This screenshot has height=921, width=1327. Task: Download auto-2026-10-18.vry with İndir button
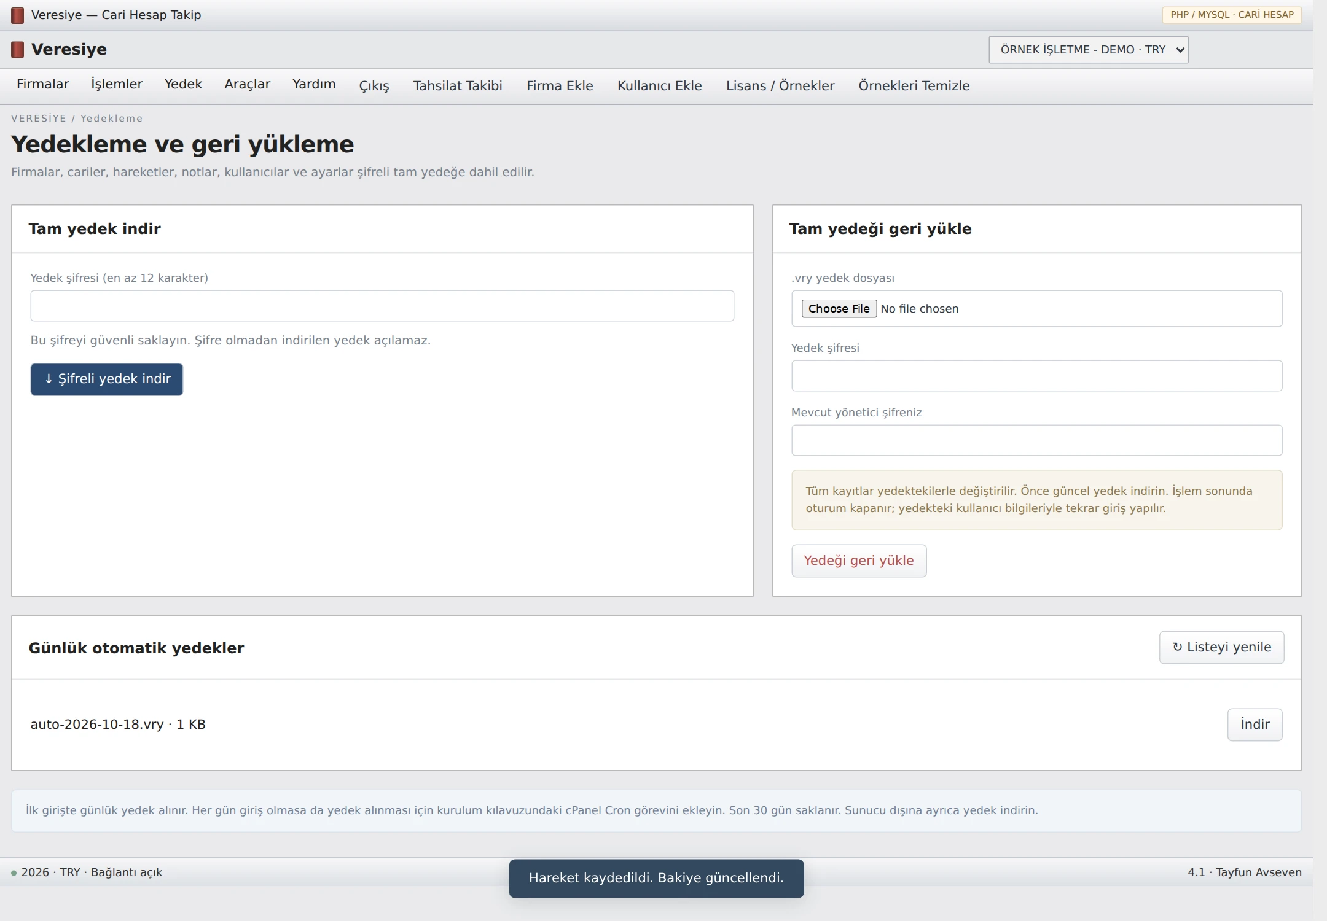point(1255,725)
